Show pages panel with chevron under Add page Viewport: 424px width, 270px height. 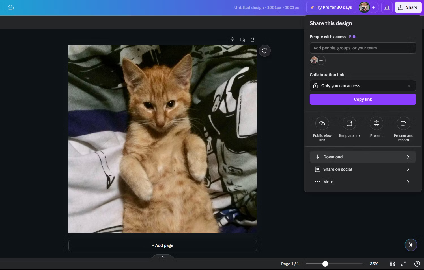163,257
